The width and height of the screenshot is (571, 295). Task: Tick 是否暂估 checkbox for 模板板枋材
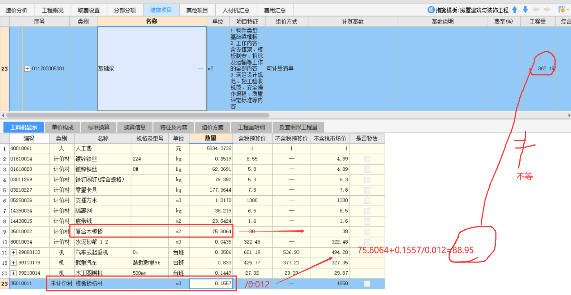367,283
